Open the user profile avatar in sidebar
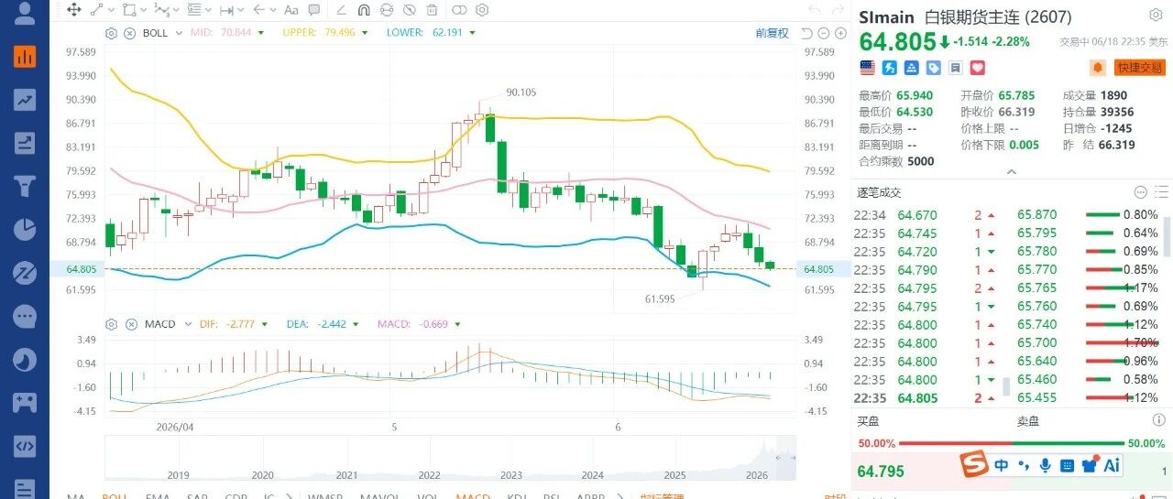This screenshot has height=499, width=1173. pyautogui.click(x=25, y=13)
